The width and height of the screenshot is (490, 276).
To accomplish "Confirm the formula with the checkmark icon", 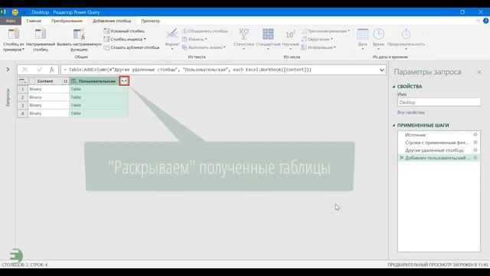I will (39, 70).
